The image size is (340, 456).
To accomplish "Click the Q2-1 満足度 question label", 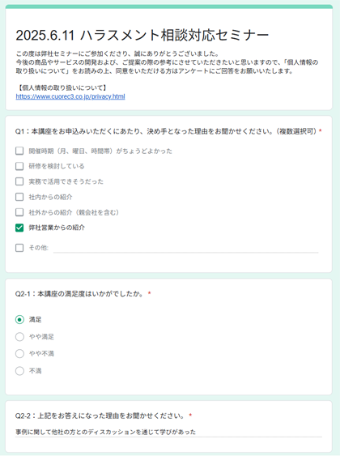I will [79, 294].
